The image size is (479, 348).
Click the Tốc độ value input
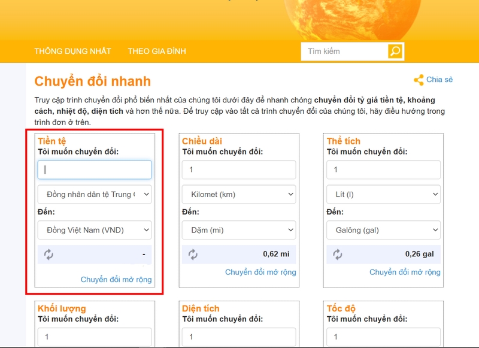383,337
